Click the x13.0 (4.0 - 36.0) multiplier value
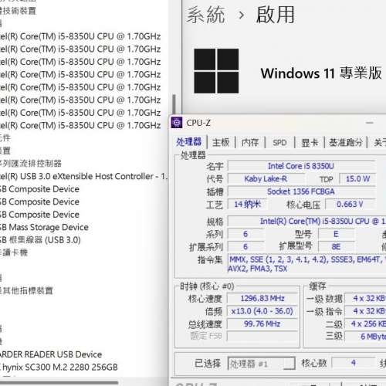This screenshot has height=386, width=386. click(x=262, y=311)
